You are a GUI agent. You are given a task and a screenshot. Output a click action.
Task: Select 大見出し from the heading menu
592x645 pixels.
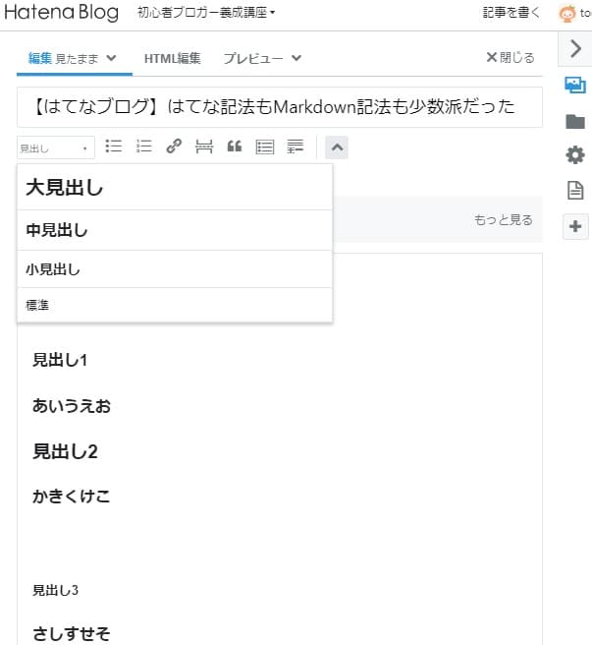pyautogui.click(x=175, y=188)
